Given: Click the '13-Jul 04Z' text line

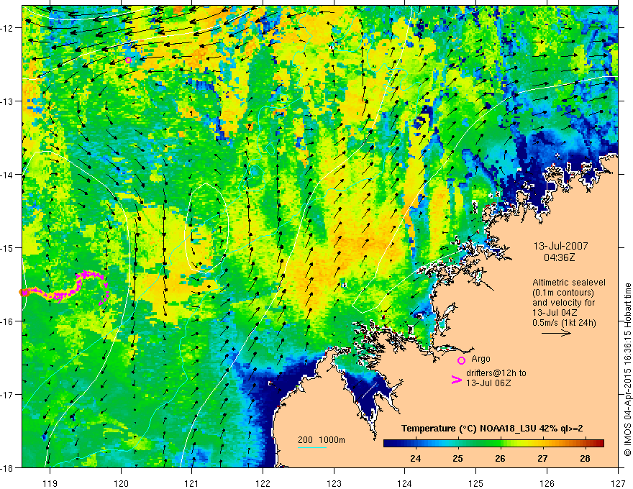Looking at the screenshot, I should pos(555,313).
